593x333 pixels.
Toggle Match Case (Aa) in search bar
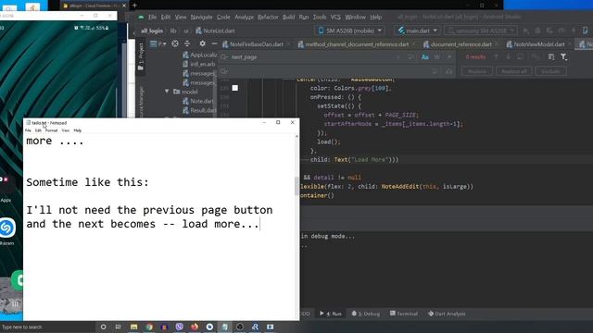point(424,57)
